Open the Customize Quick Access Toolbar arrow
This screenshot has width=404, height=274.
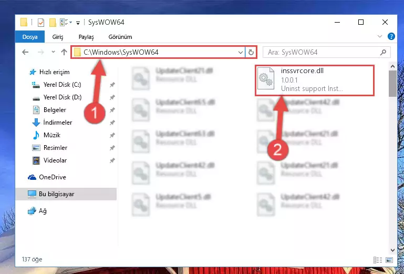tap(78, 23)
